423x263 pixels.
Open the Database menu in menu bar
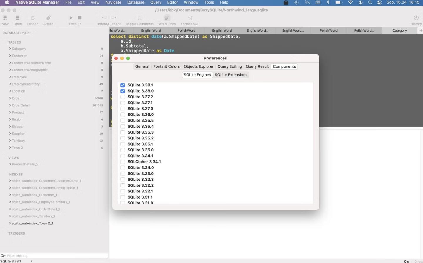click(x=136, y=2)
